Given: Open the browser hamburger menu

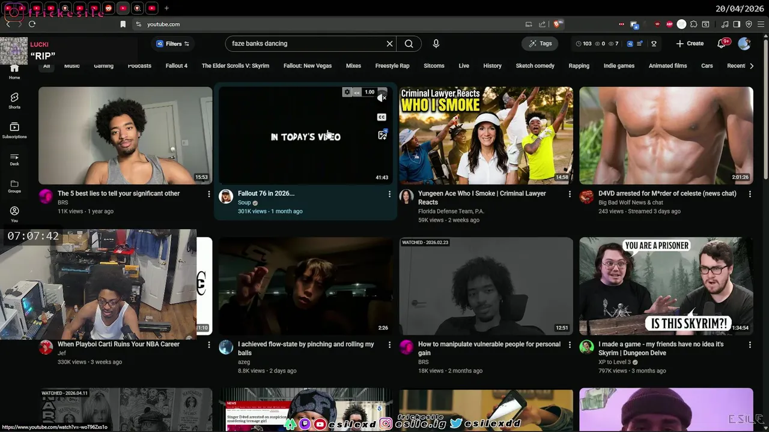Looking at the screenshot, I should click(761, 24).
